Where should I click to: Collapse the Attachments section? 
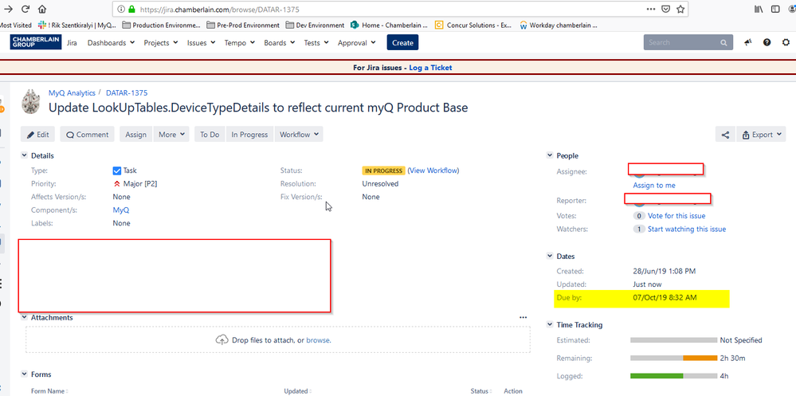coord(25,317)
